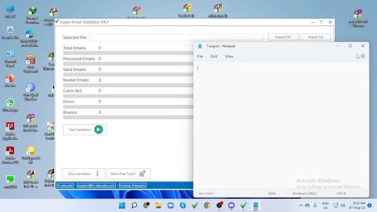Image resolution: width=377 pixels, height=212 pixels.
Task: Click the volume speaker tray icon
Action: coord(343,206)
